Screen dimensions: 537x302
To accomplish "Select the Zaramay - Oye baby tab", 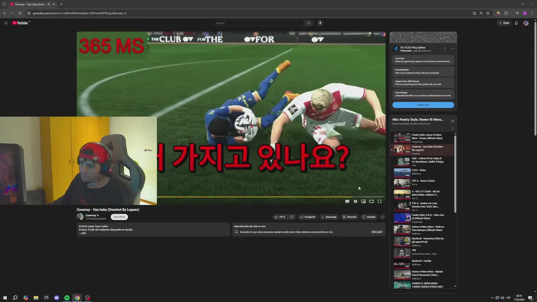I will pyautogui.click(x=33, y=4).
